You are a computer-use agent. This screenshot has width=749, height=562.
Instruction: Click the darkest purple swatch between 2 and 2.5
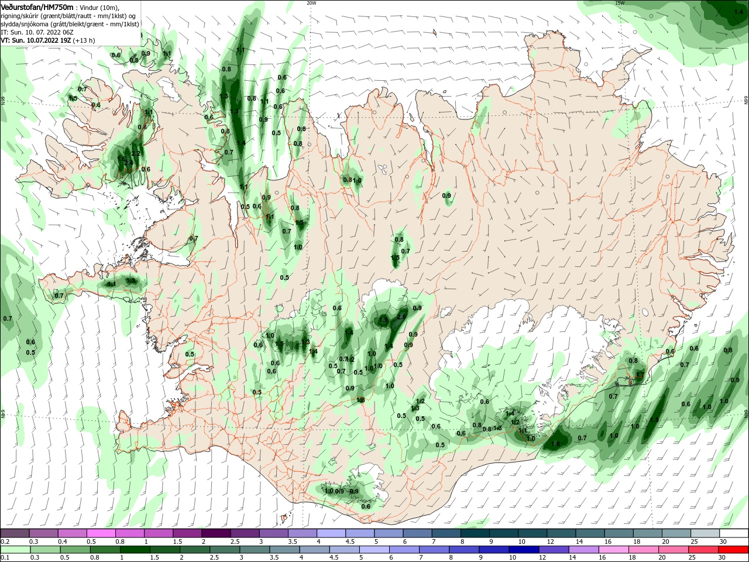(215, 533)
